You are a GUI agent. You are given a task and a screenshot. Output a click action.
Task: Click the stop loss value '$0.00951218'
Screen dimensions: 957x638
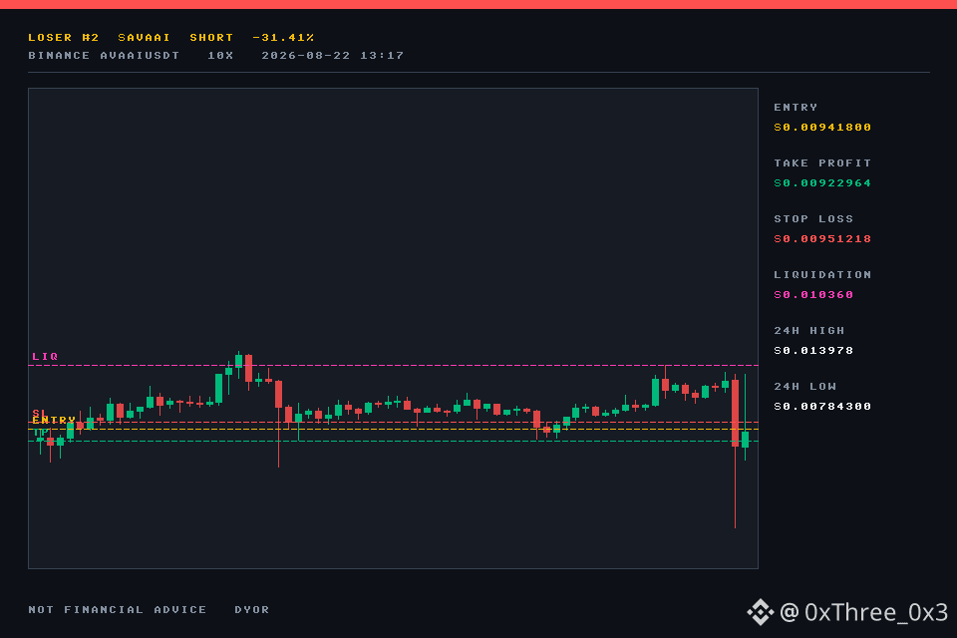click(x=822, y=239)
